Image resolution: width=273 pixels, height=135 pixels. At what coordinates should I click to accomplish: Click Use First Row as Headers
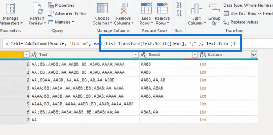[x=248, y=13]
